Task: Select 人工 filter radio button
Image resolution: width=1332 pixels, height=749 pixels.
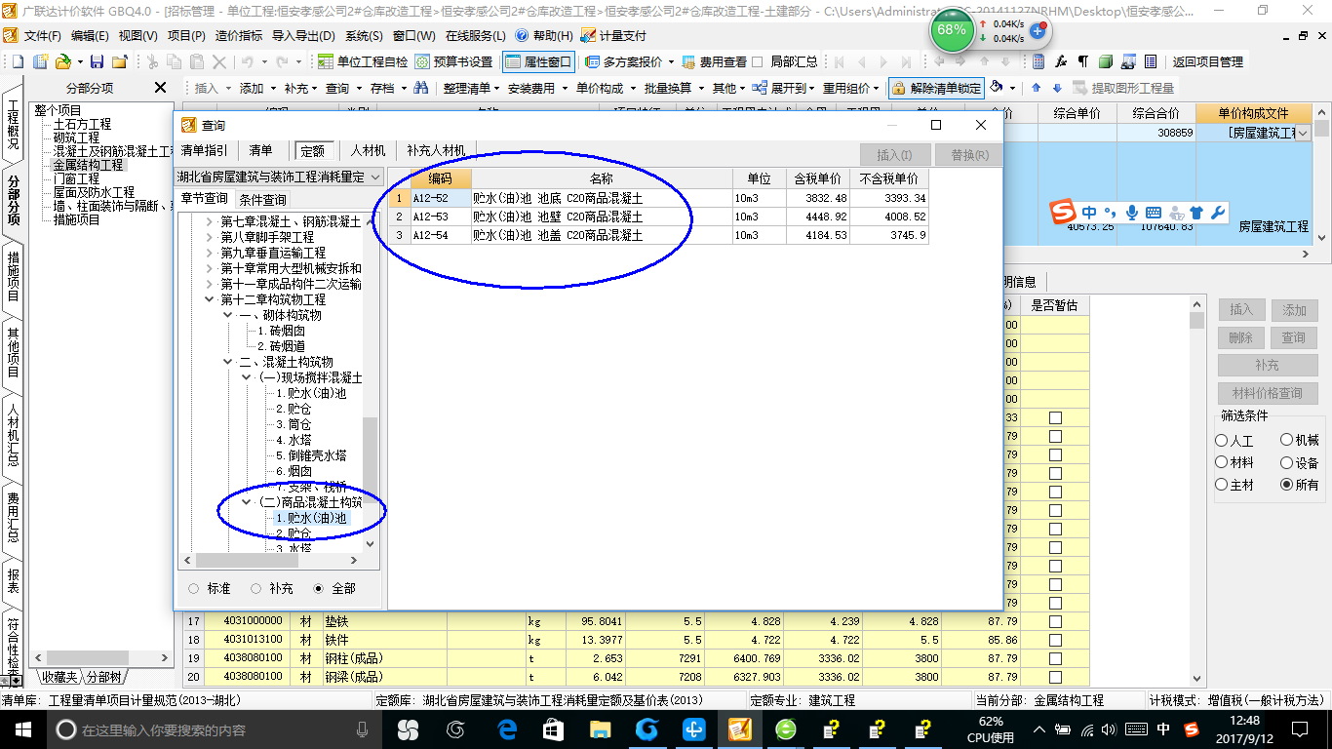Action: (1222, 441)
